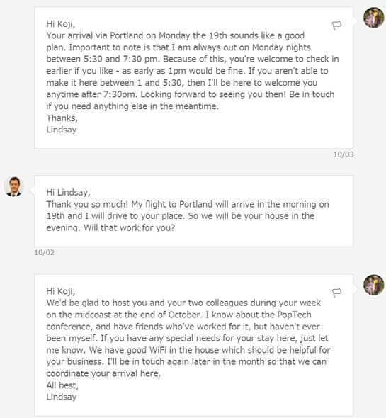Select the 'Hi Lindsay,' greeting line
386x418 pixels.
coord(68,193)
